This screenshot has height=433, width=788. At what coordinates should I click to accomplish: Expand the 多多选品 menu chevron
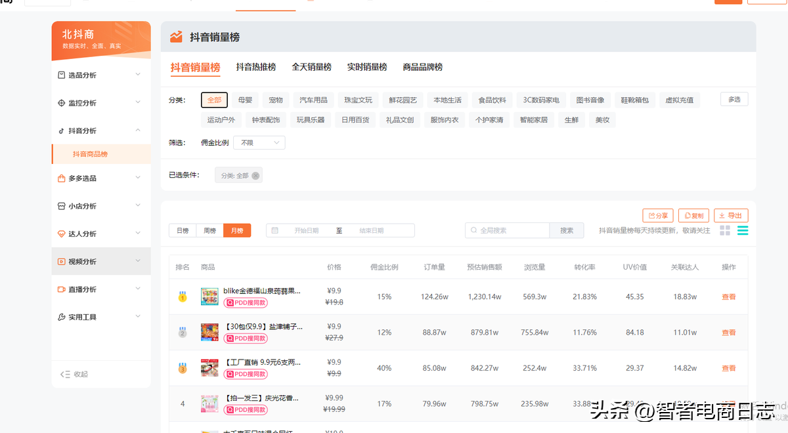coord(138,177)
